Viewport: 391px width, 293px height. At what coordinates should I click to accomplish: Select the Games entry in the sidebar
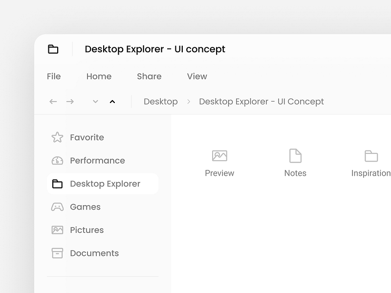pyautogui.click(x=86, y=207)
